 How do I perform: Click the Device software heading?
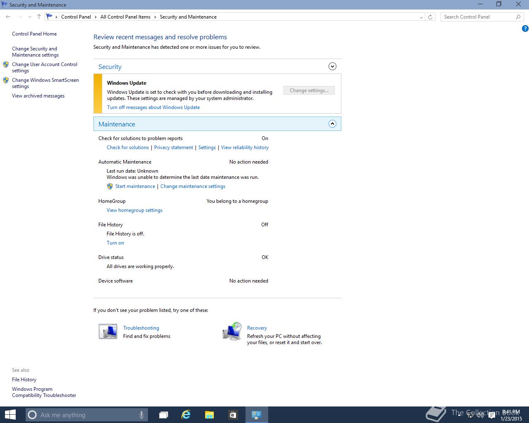pyautogui.click(x=115, y=281)
